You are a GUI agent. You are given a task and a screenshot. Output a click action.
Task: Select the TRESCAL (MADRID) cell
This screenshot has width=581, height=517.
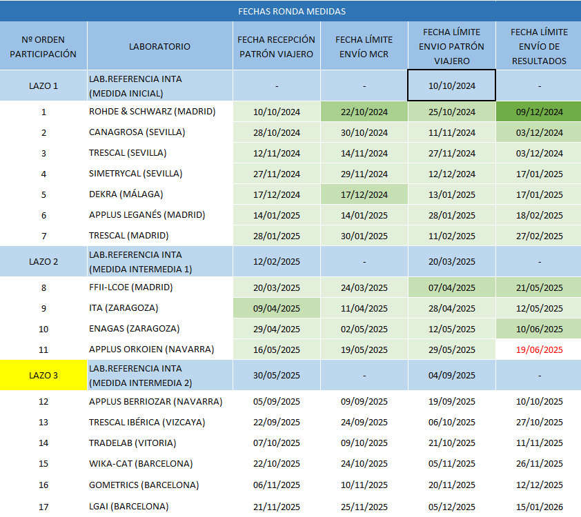pos(159,236)
